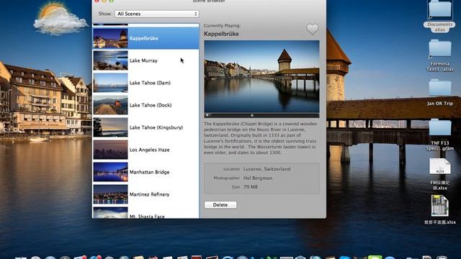Stop playback using the preview's stop button
The width and height of the screenshot is (461, 259).
coord(207,115)
